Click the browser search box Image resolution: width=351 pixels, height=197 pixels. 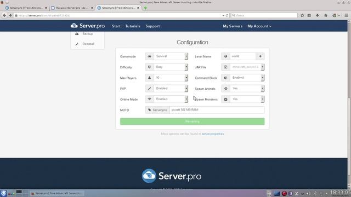[x=264, y=15]
